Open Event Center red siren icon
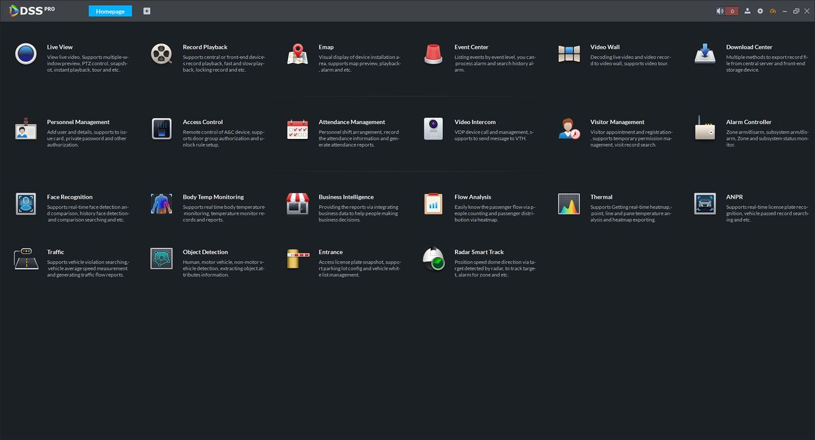The image size is (815, 440). 433,54
